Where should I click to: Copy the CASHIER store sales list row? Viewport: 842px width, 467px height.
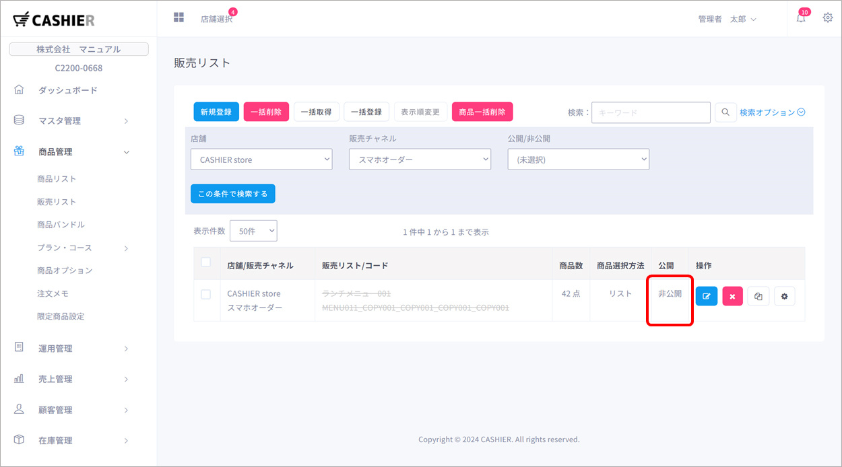758,296
